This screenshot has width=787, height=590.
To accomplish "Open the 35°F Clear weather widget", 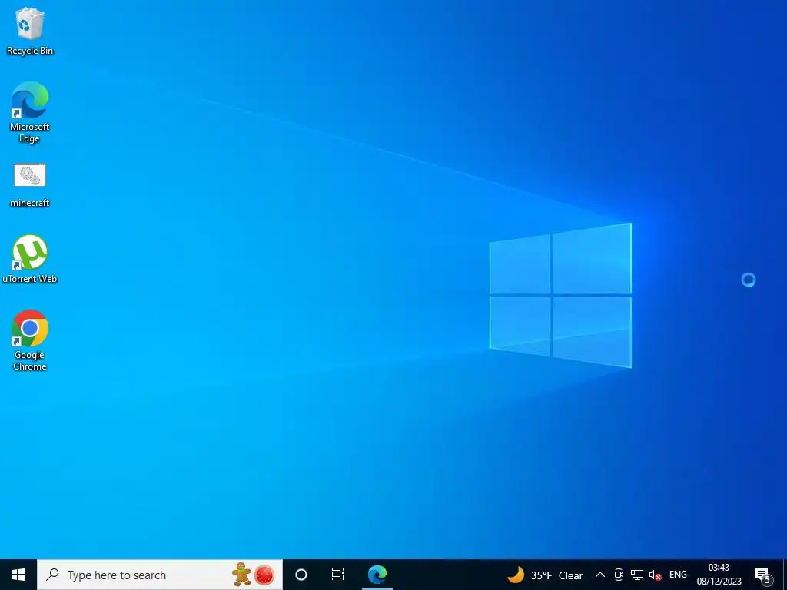I will 545,575.
